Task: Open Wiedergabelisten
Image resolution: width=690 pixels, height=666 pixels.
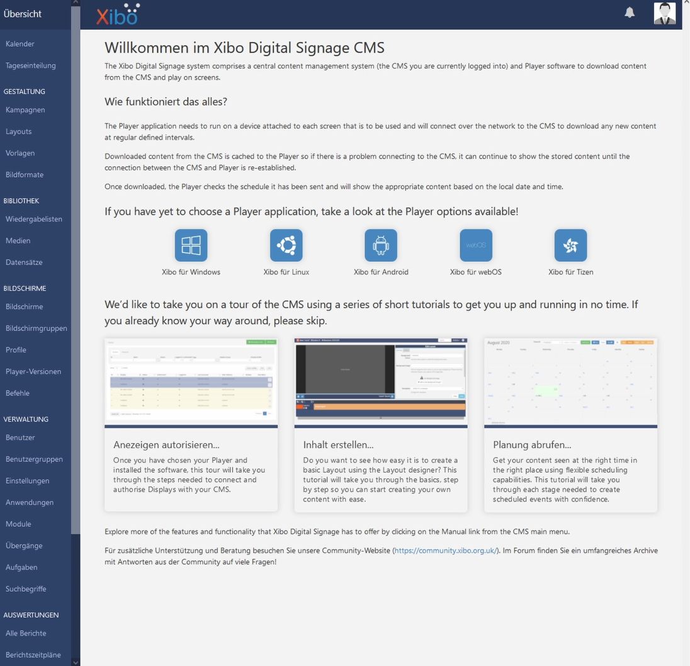Action: (34, 219)
